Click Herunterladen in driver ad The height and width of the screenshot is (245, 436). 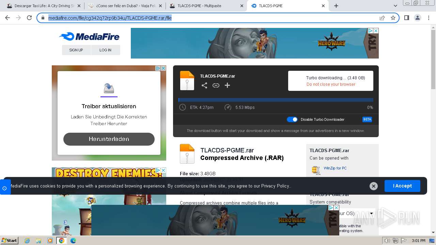point(109,139)
